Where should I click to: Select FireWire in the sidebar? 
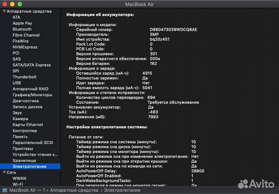click(x=21, y=41)
